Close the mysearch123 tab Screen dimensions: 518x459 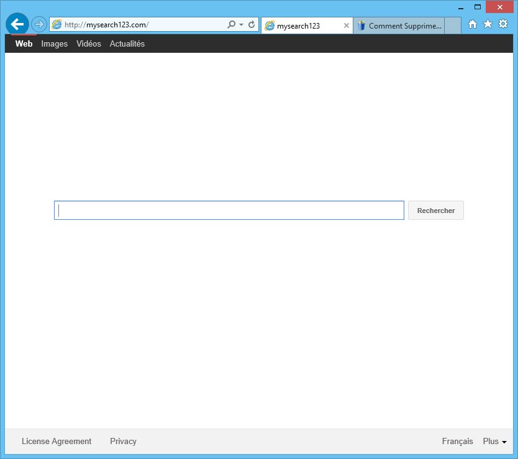click(x=346, y=25)
